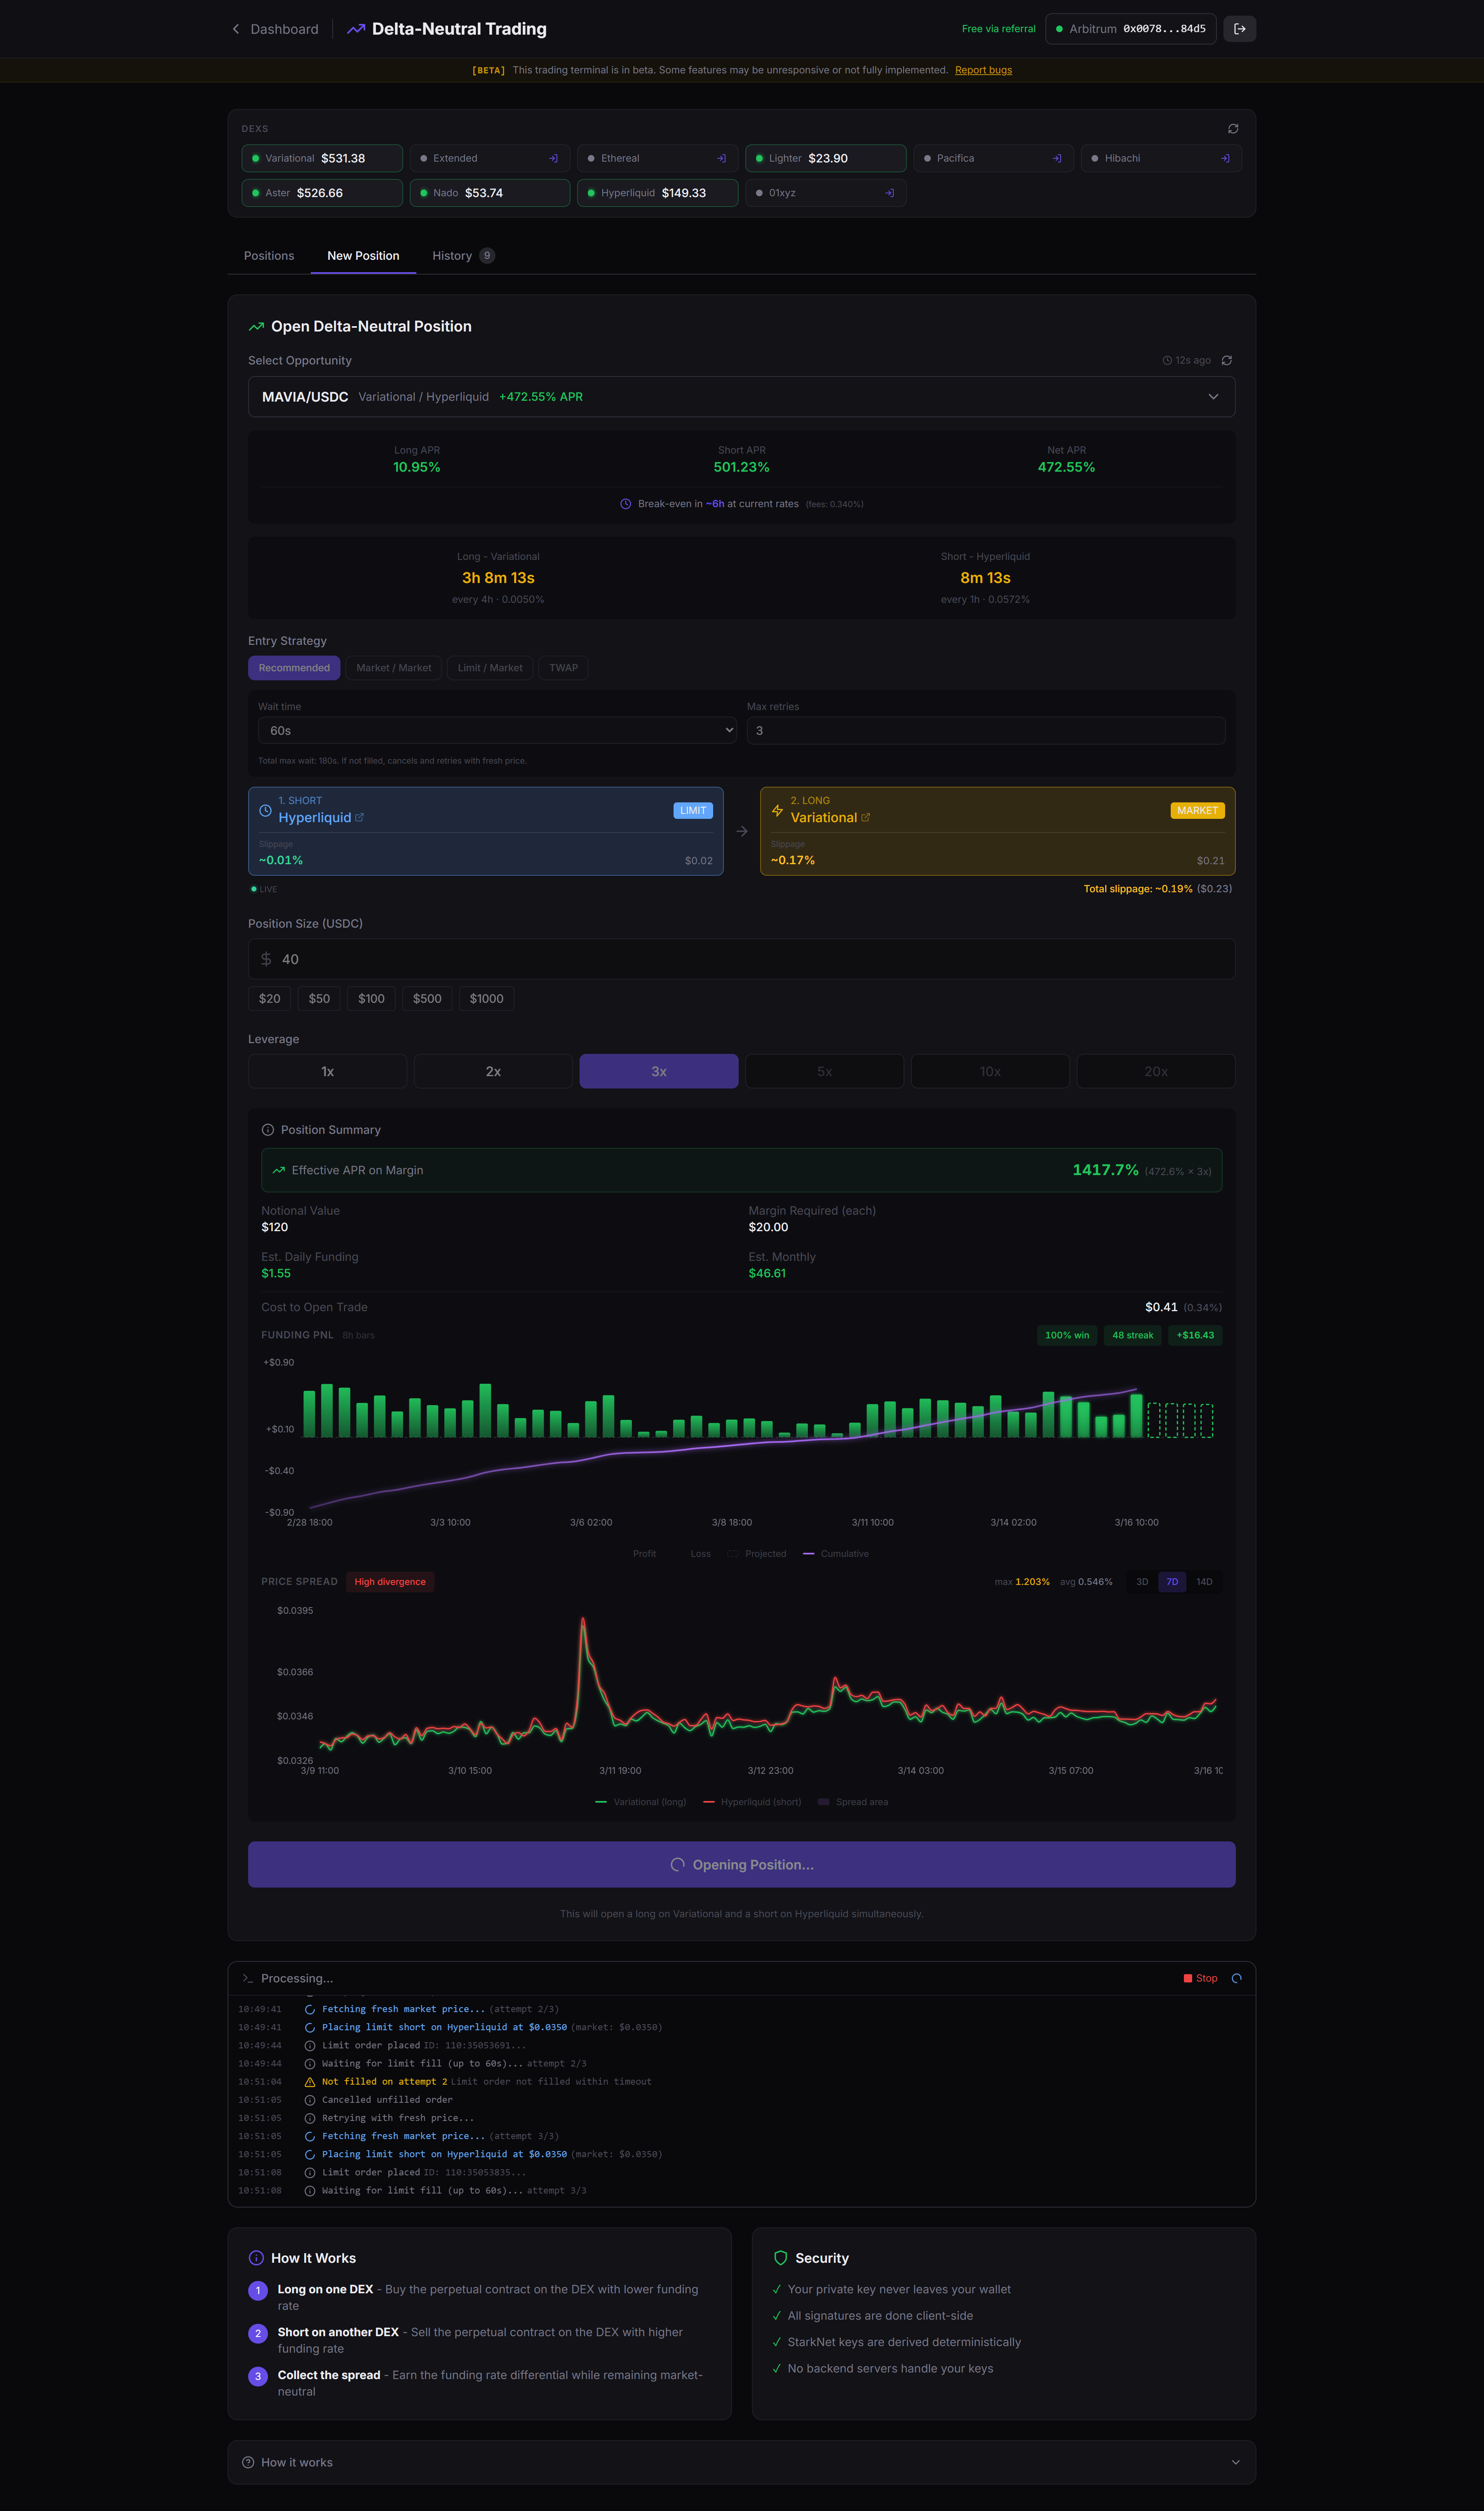This screenshot has width=1484, height=2511.
Task: Refresh the DEXS balances panel
Action: click(1233, 129)
